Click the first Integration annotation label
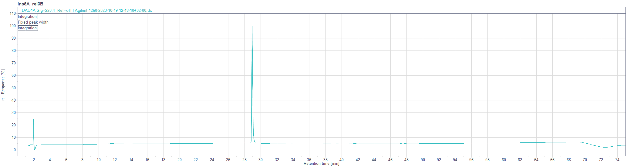627x166 pixels. pyautogui.click(x=28, y=17)
